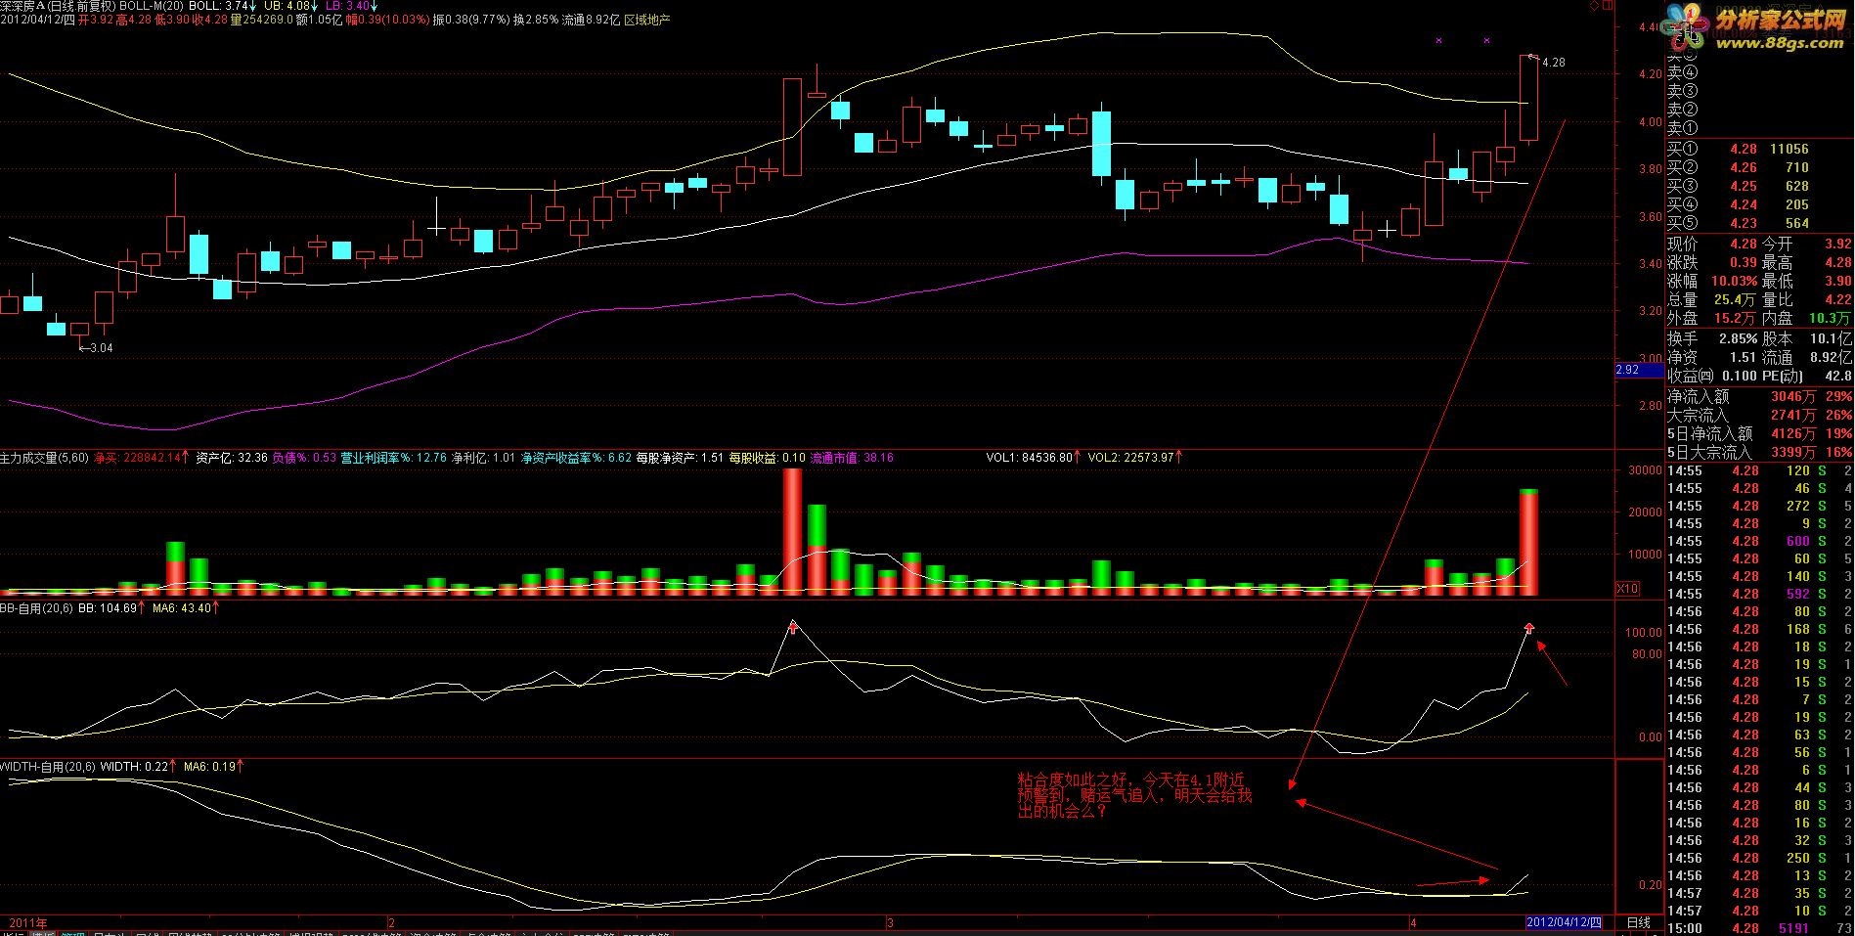Image resolution: width=1855 pixels, height=936 pixels.
Task: Click the 外盘 15.2万 field
Action: click(1712, 318)
